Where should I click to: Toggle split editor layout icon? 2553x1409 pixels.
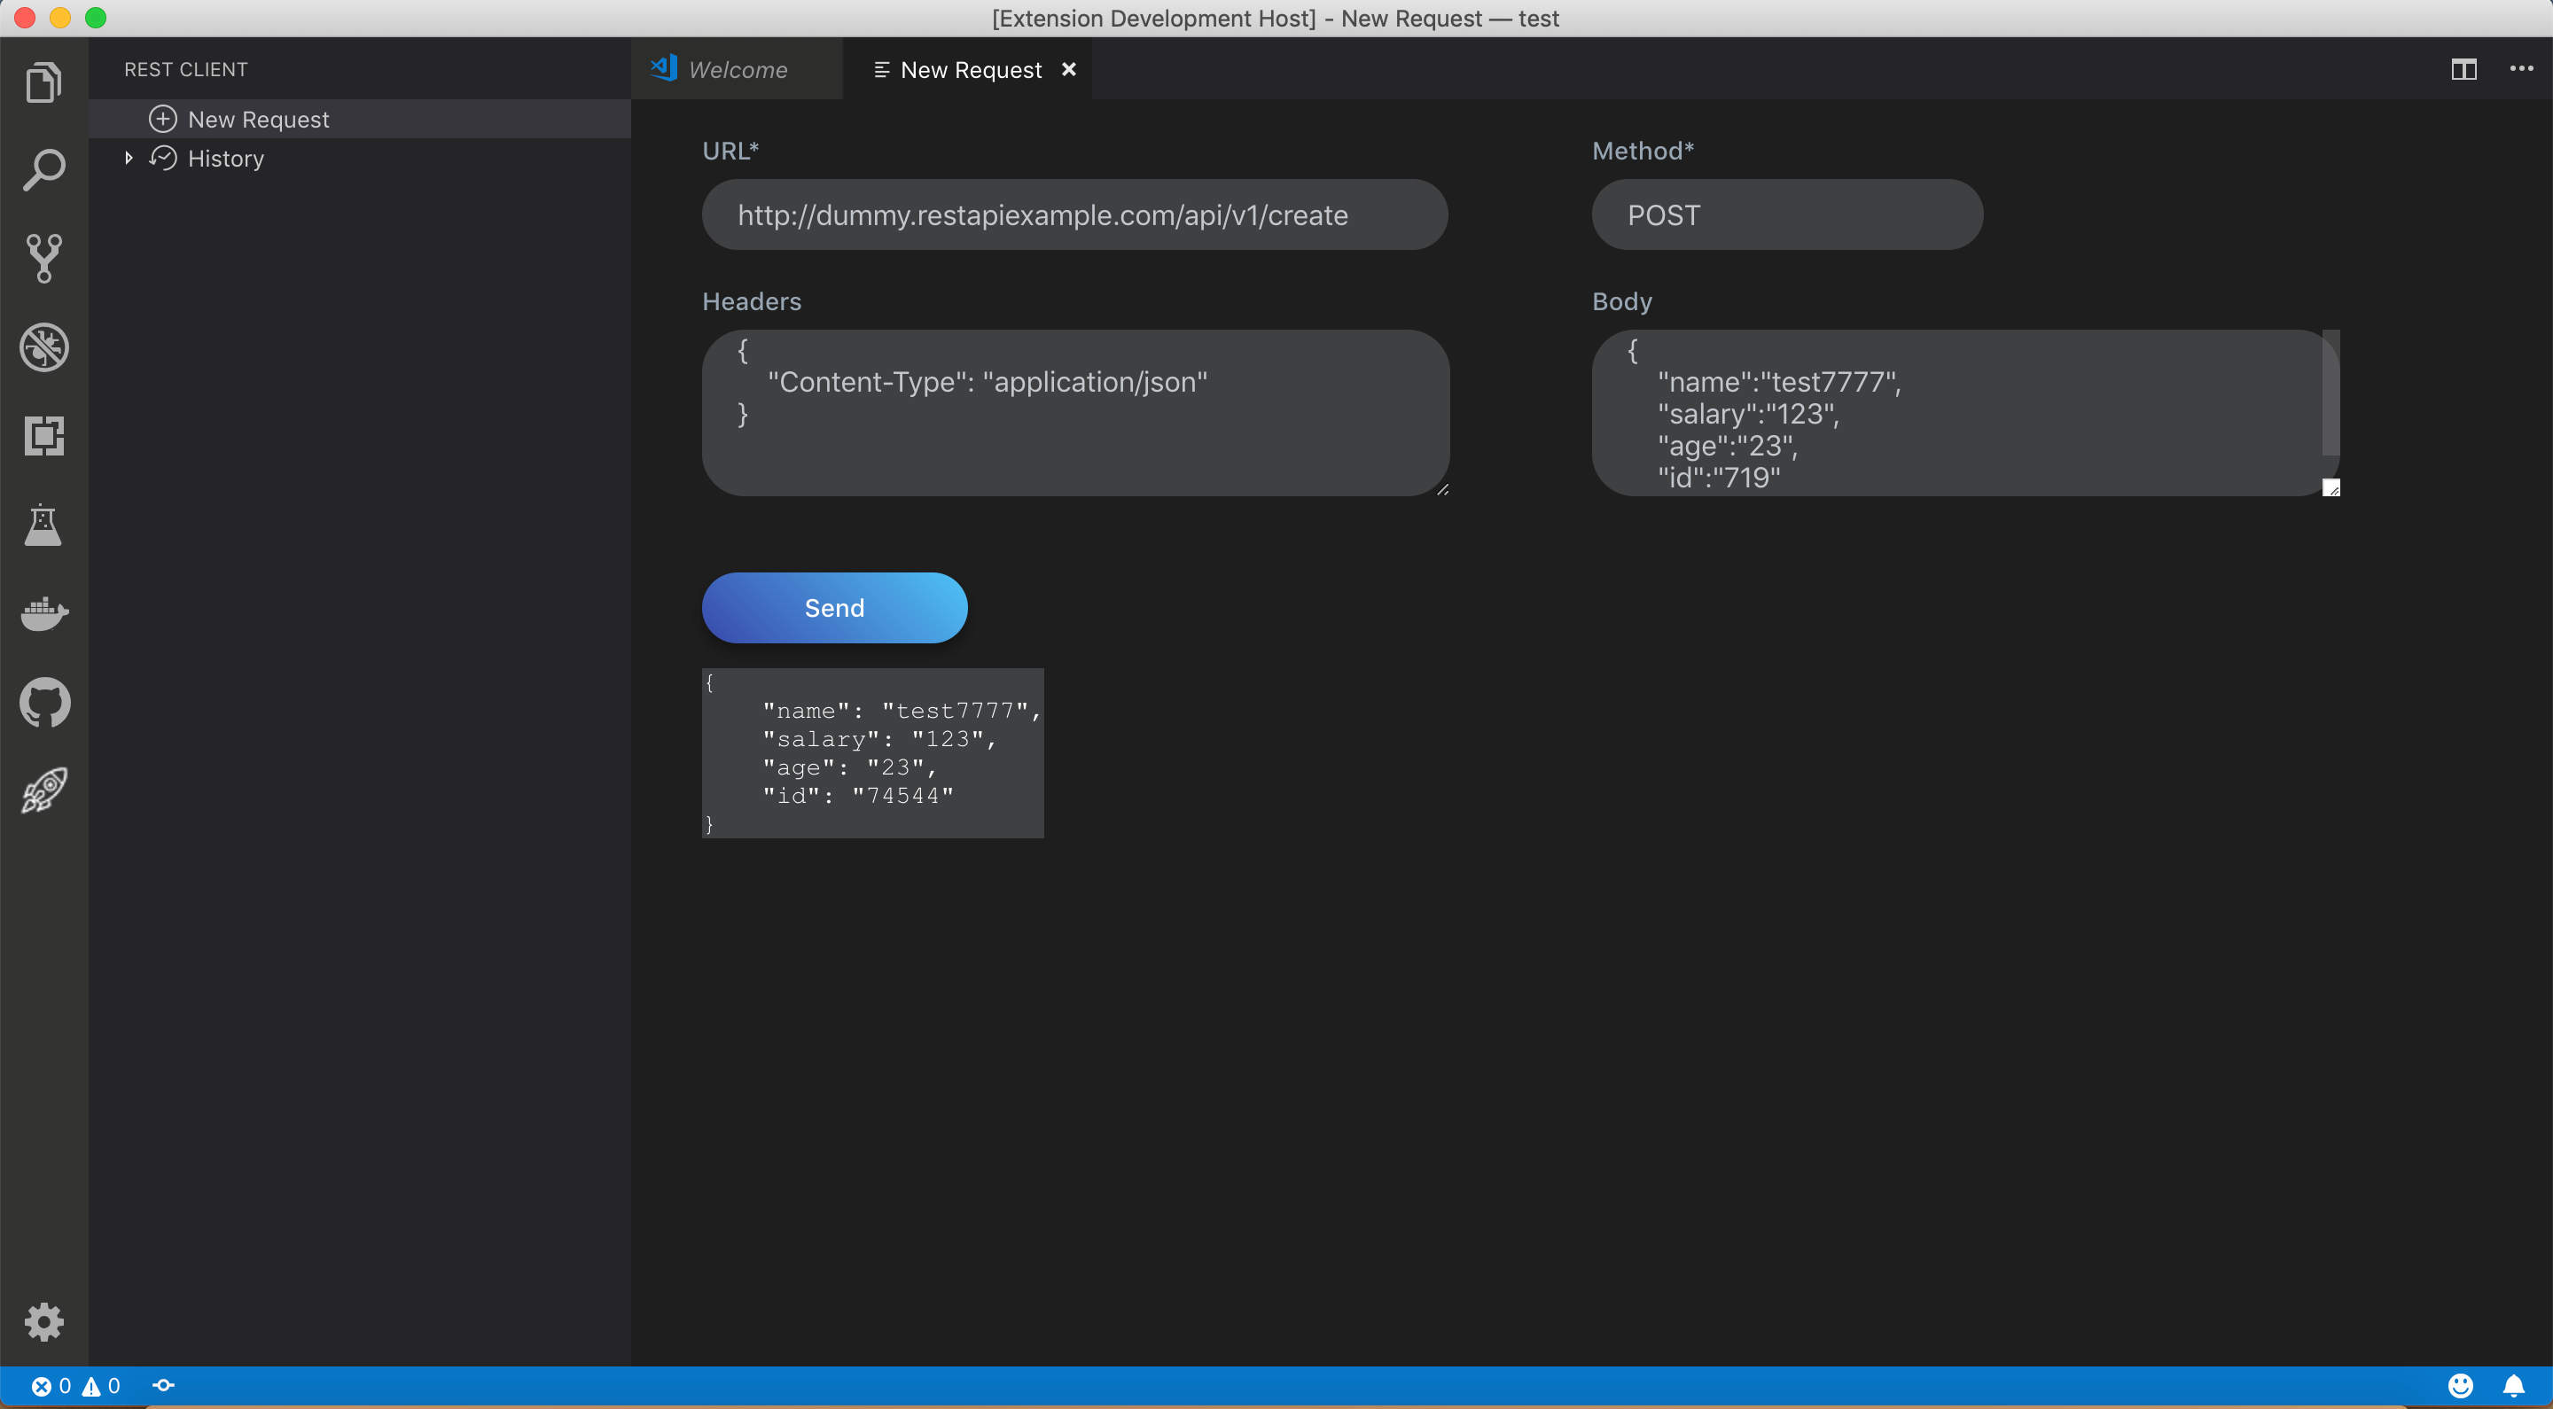pos(2463,69)
